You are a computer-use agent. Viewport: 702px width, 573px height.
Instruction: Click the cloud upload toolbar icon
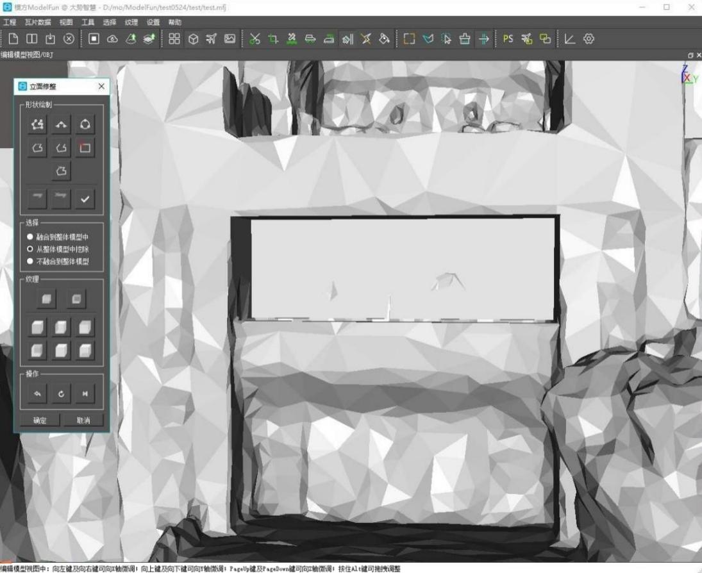[x=112, y=39]
